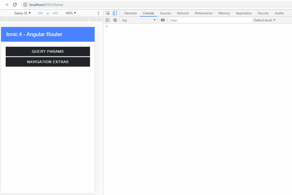Click the console Filter field
Screen dimensions: 292x195
210,20
